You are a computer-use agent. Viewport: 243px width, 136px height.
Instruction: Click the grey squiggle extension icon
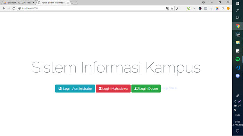click(194, 8)
